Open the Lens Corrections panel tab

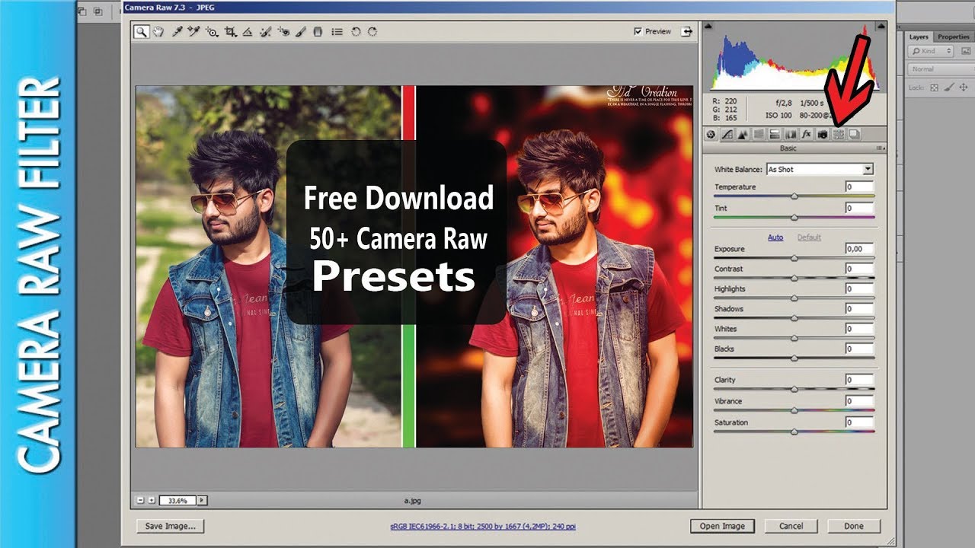pyautogui.click(x=791, y=134)
